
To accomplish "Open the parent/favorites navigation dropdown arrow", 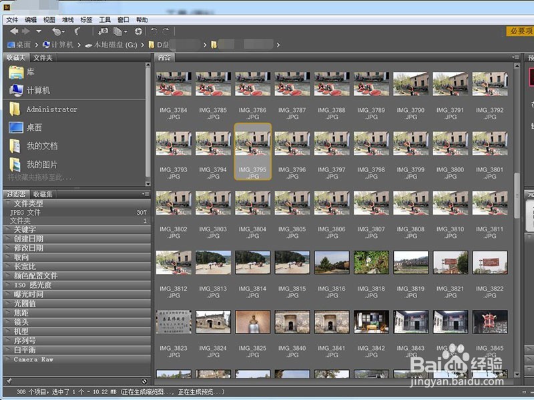I will 39,31.
